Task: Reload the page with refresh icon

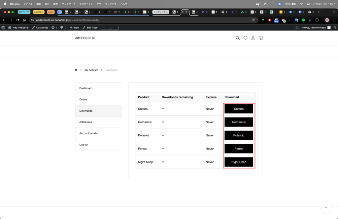Action: coord(18,20)
